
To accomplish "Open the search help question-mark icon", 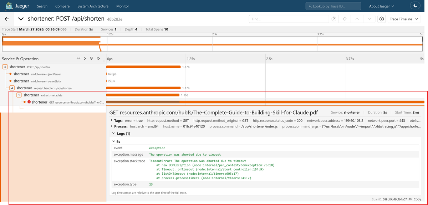I will pyautogui.click(x=333, y=19).
